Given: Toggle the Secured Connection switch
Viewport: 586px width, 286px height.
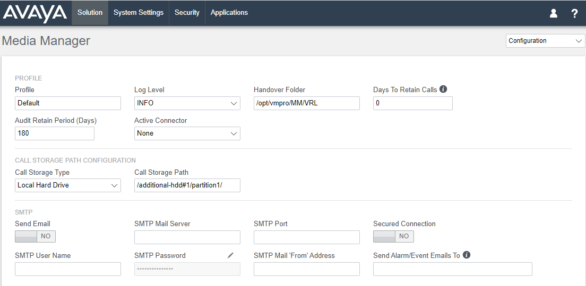Looking at the screenshot, I should (x=393, y=236).
